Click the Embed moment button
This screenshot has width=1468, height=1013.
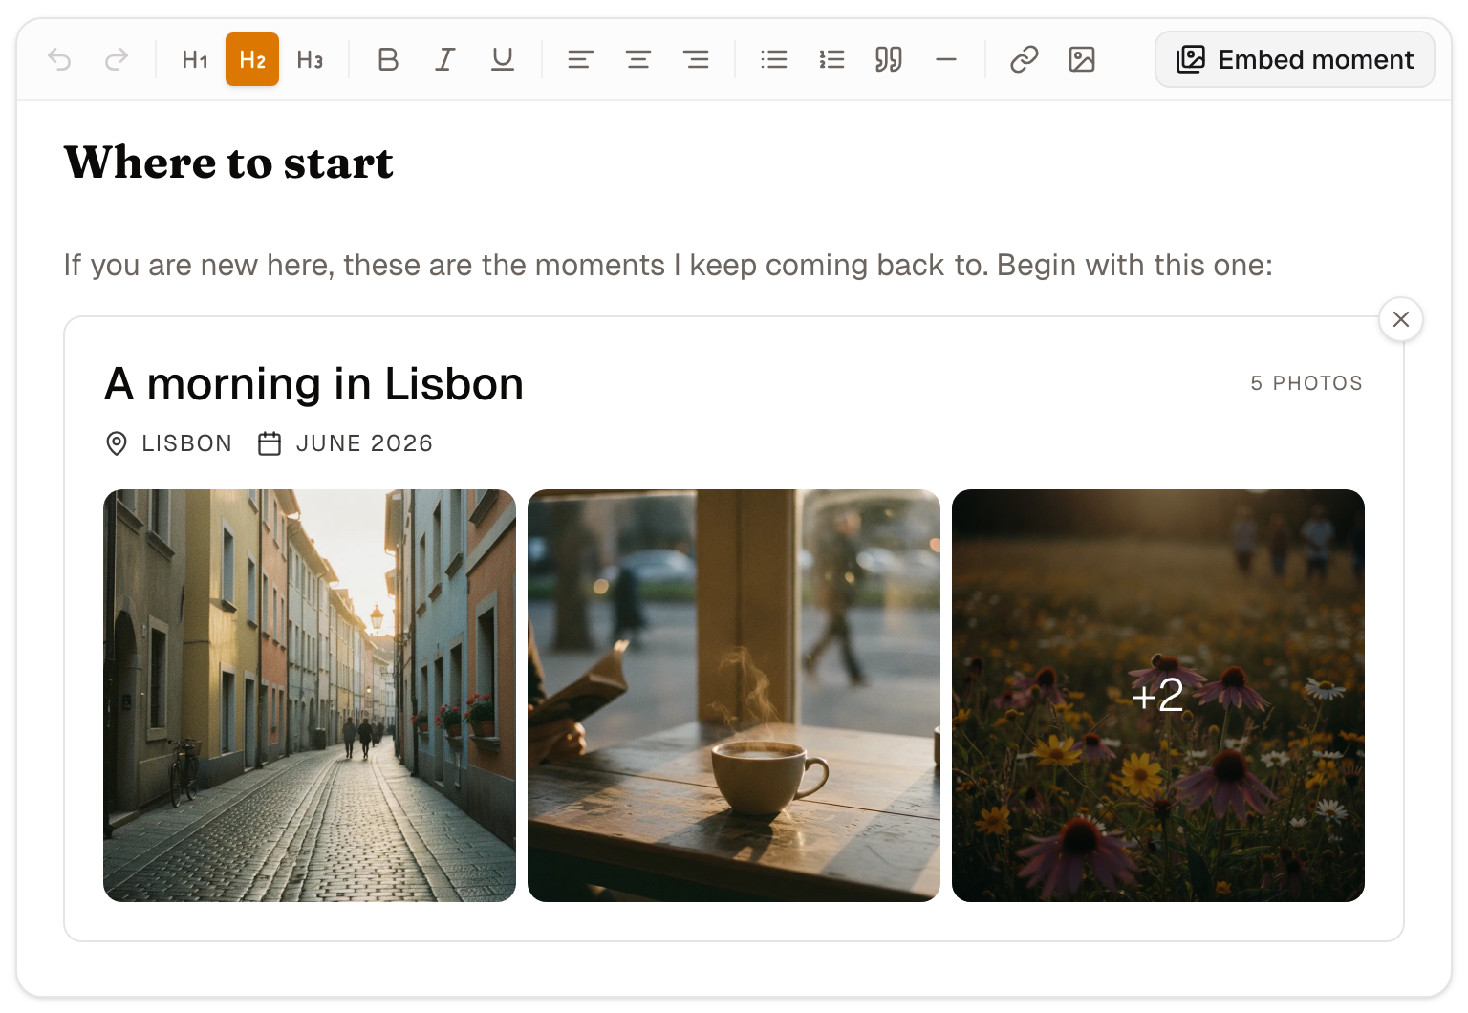(1295, 59)
